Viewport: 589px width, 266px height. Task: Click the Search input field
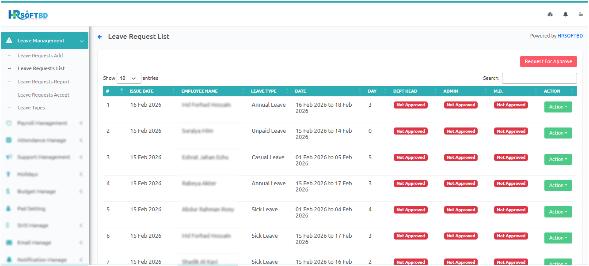(539, 78)
